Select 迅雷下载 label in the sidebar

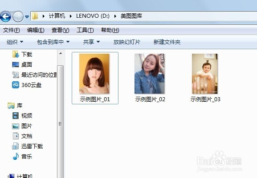pyautogui.click(x=32, y=146)
